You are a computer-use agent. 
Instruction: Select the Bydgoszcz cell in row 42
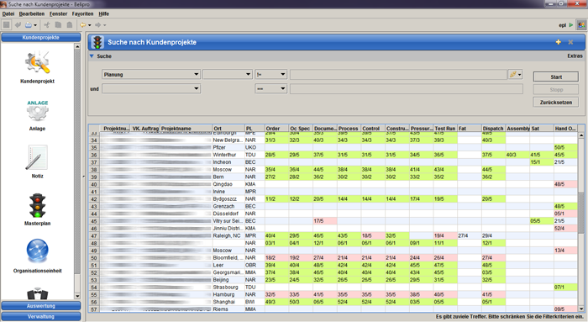pos(228,199)
